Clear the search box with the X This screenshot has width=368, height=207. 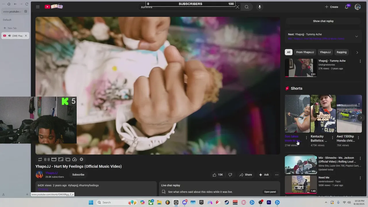pos(237,7)
